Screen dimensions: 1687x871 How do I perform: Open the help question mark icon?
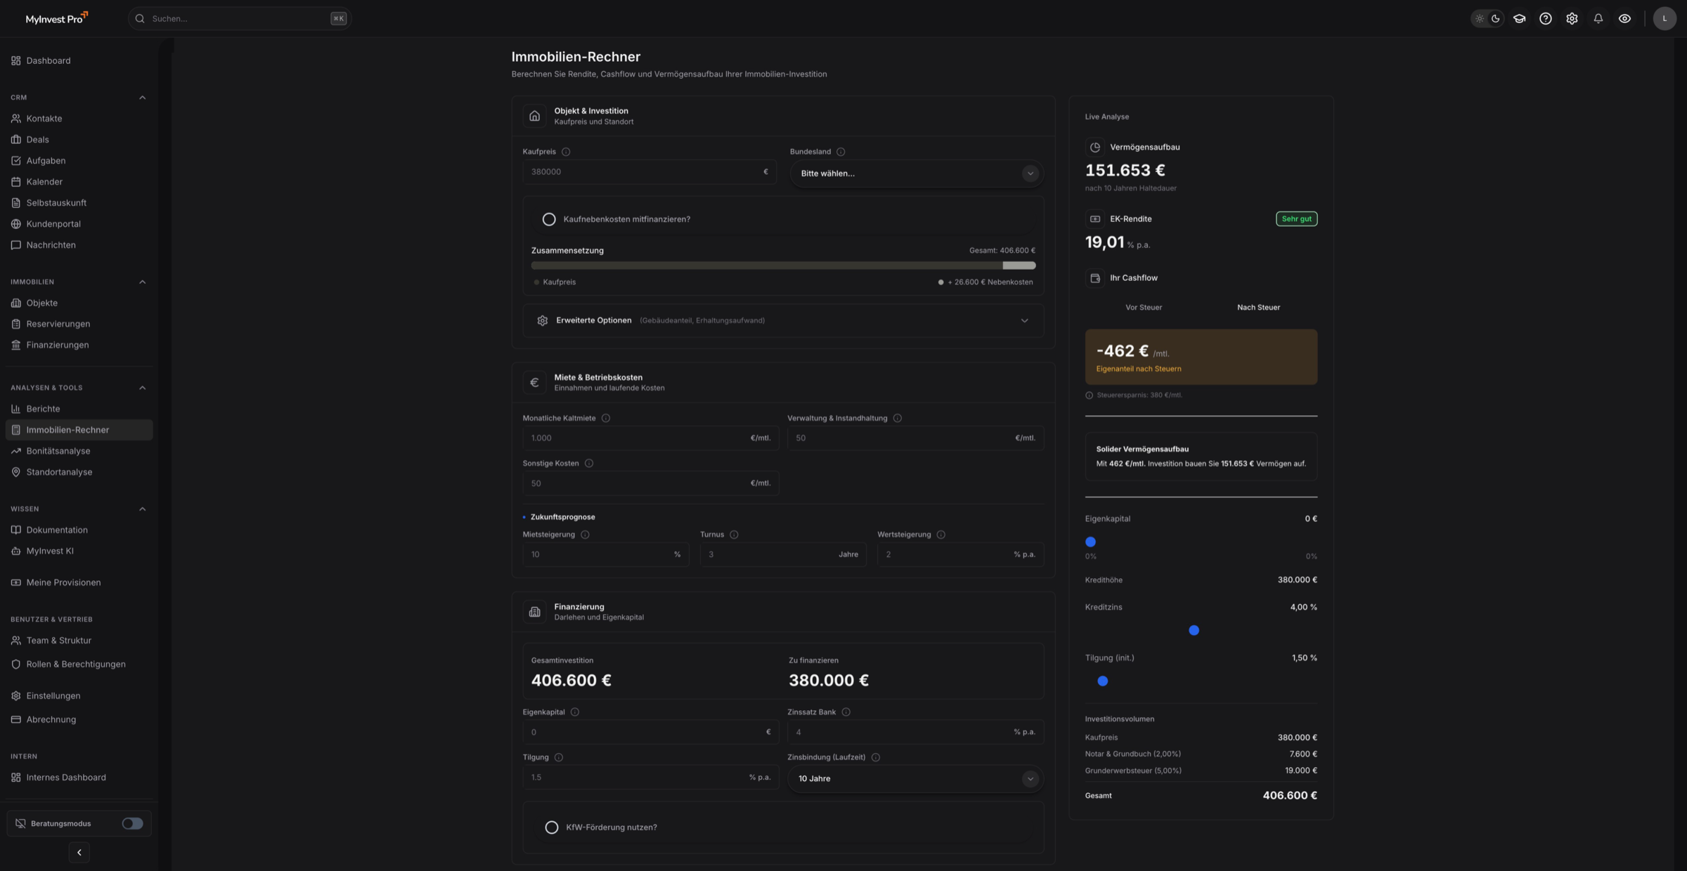[1545, 19]
